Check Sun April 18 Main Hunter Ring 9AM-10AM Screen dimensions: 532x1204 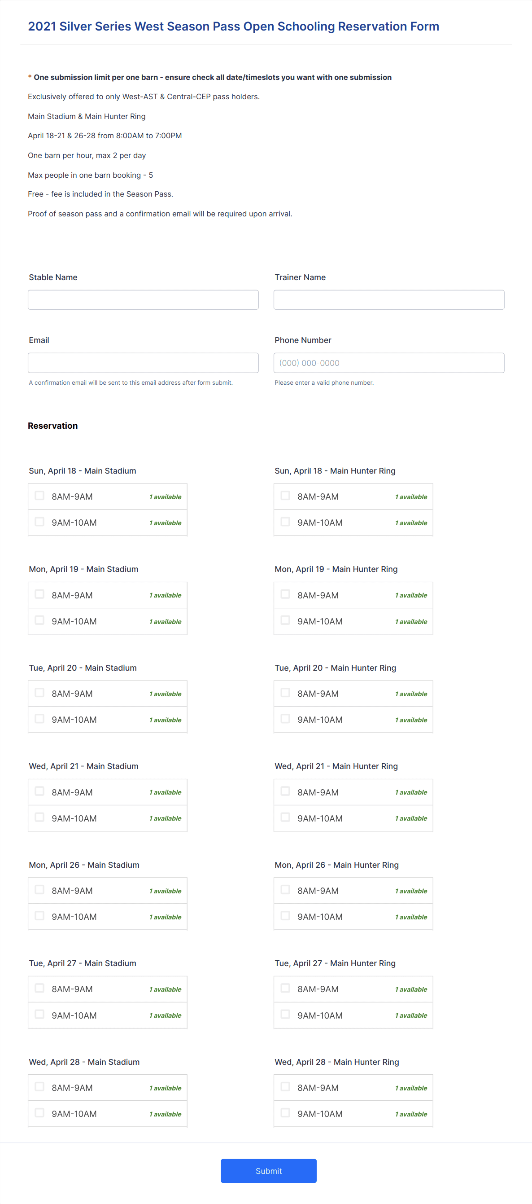click(285, 522)
